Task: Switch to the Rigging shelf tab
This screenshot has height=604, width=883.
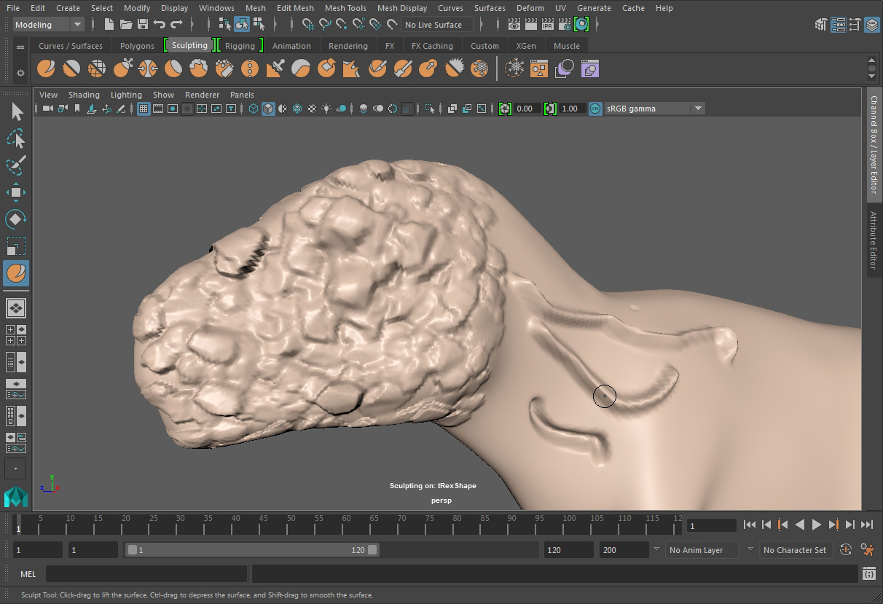Action: pos(240,45)
